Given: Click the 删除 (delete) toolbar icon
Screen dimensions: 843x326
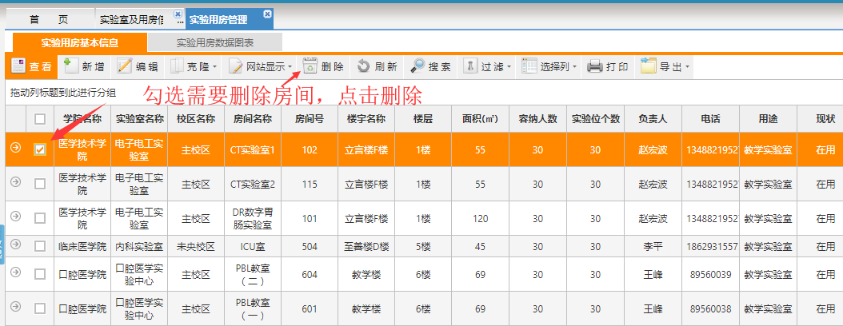Looking at the screenshot, I should (311, 67).
